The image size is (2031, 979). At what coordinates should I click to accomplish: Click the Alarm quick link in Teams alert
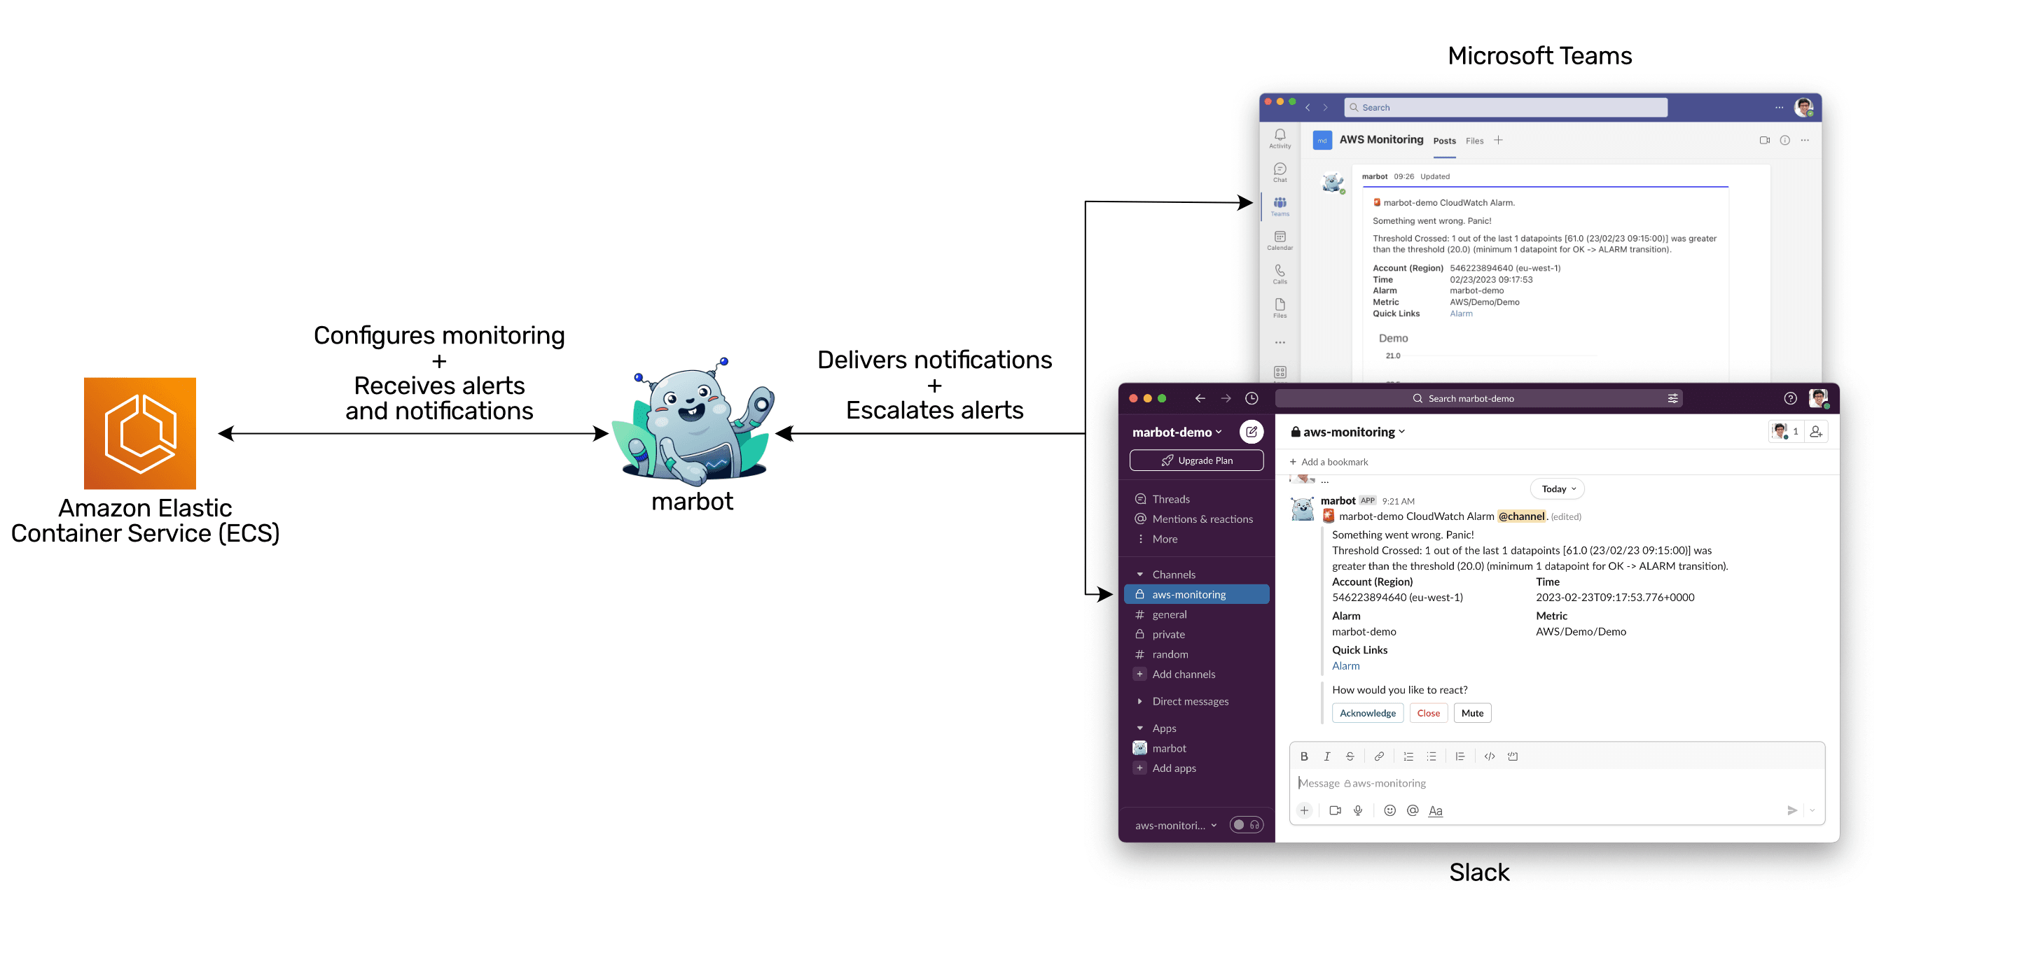1460,315
